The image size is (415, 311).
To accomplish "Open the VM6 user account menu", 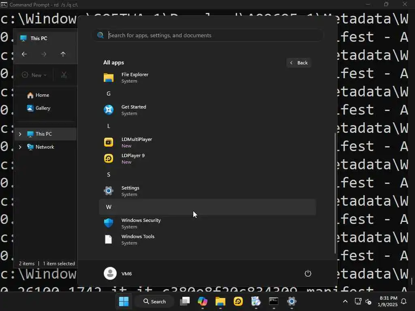I will tap(118, 273).
